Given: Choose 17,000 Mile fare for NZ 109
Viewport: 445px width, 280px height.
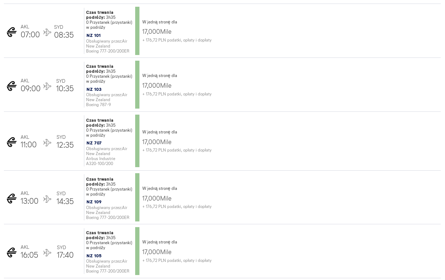Looking at the screenshot, I should click(x=157, y=198).
